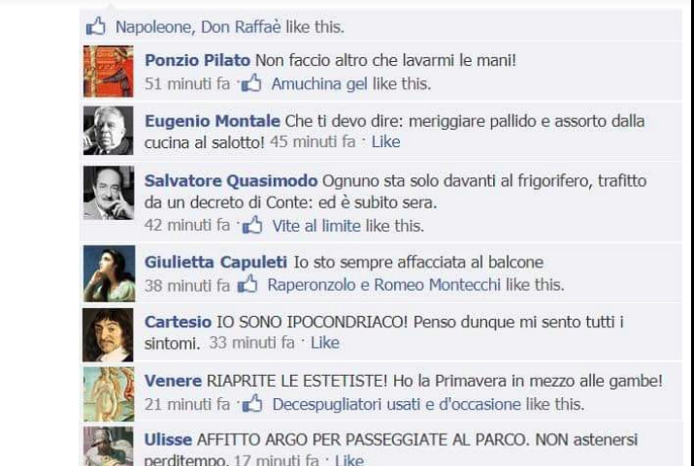Like Eugenio Montale's comment
The height and width of the screenshot is (466, 694).
pos(385,141)
